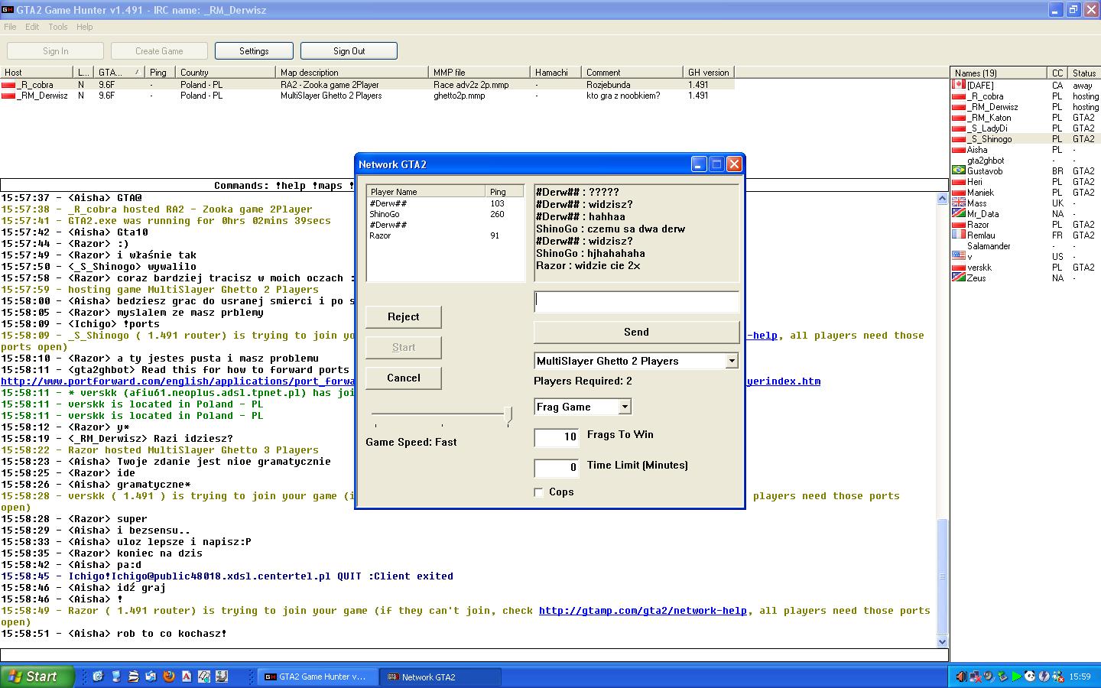
Task: Click the Frags To Win number field
Action: 557,436
